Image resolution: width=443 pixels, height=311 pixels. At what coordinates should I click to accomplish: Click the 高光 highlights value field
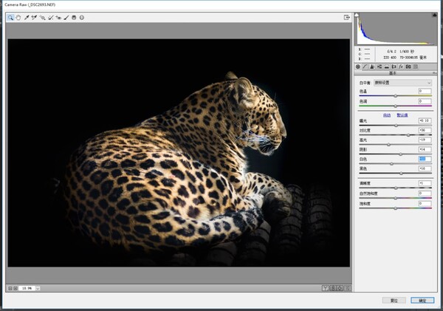coord(425,140)
